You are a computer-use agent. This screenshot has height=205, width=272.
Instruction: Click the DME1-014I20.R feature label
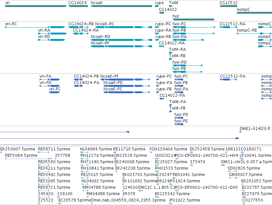255,129
